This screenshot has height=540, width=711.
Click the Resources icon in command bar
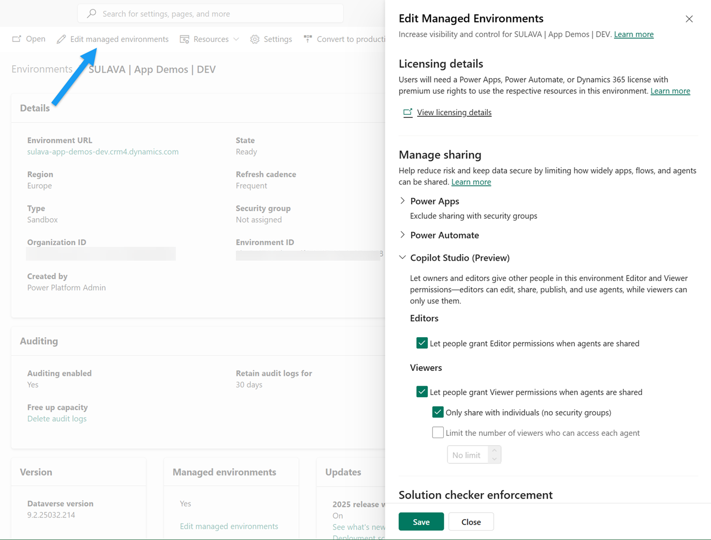click(x=185, y=39)
